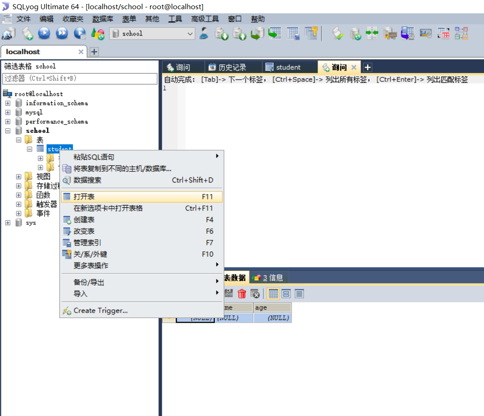Viewport: 484px width, 416px height.
Task: Click the red delete row trash icon
Action: 242,294
